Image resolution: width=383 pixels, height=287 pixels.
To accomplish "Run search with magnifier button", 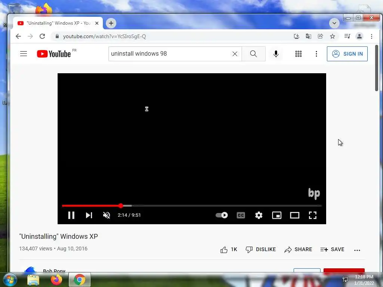I will click(254, 54).
